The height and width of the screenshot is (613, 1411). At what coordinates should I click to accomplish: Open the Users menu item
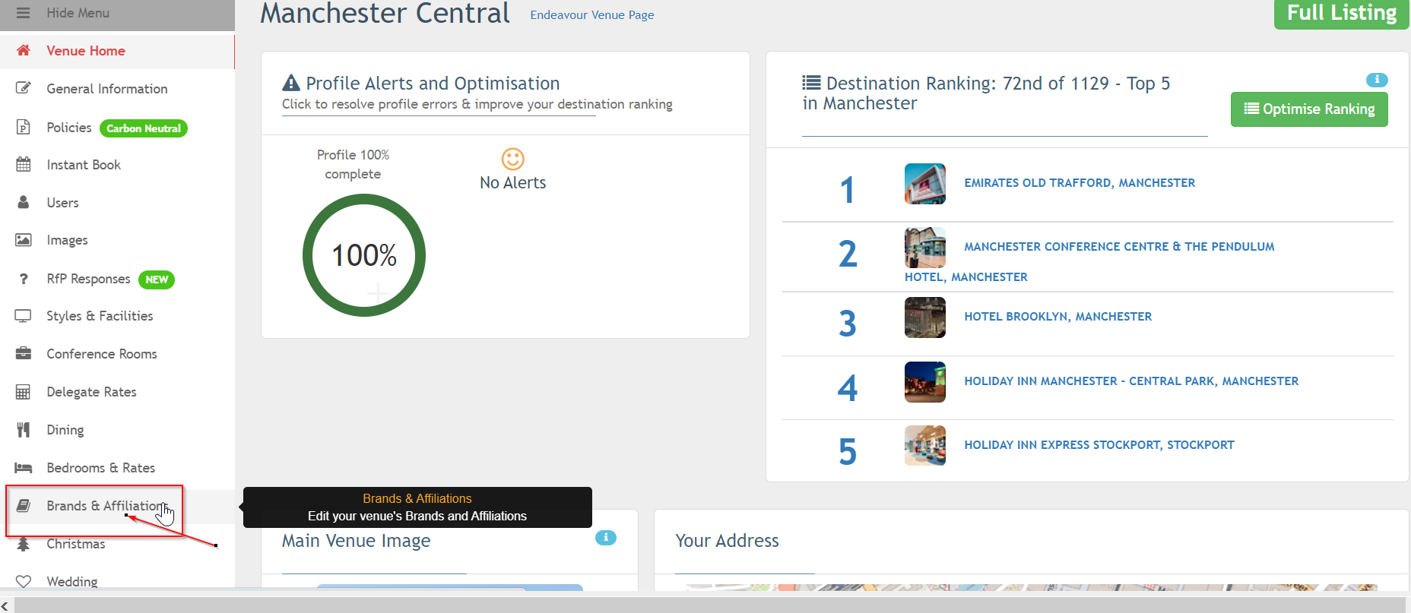[62, 203]
